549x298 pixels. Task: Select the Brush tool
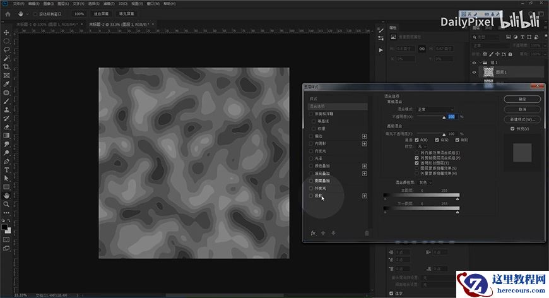point(6,101)
